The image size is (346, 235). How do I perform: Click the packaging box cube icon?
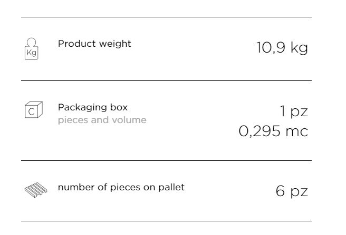click(33, 111)
